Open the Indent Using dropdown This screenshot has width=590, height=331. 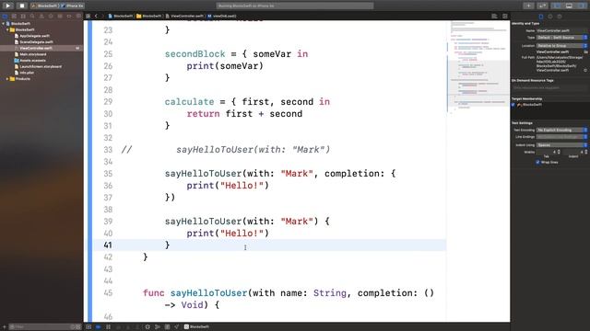click(561, 145)
